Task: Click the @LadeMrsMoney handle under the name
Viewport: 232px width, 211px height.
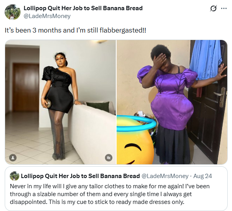Action: pos(47,16)
